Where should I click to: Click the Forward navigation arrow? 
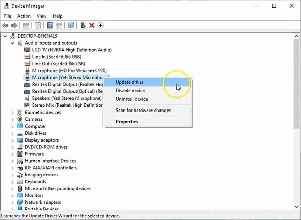pyautogui.click(x=13, y=25)
